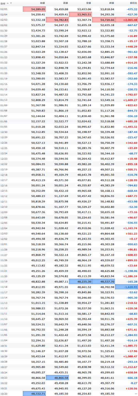Sort the 日付 column ascending with up arrow

tap(8, 3)
